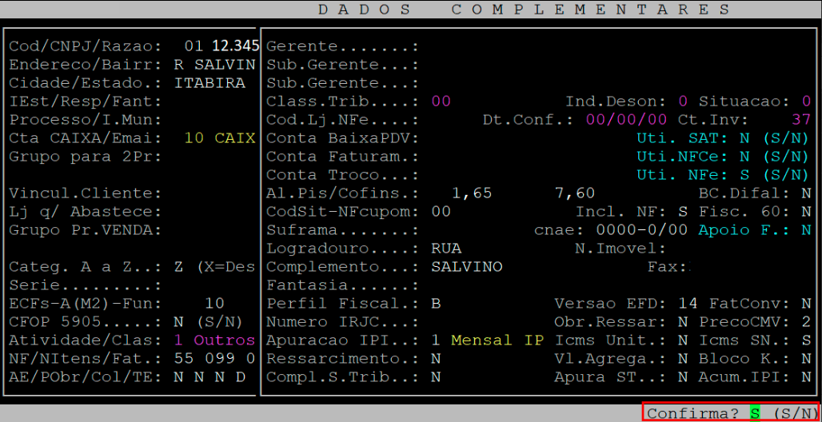Screen dimensions: 822x422
Task: Select the city value ITABIRA
Action: point(209,83)
